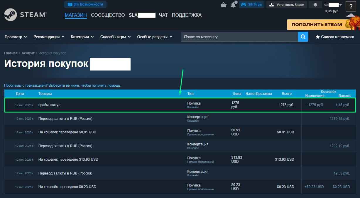Click the Проблемы с транзакцией help text
The height and width of the screenshot is (198, 360).
pyautogui.click(x=63, y=85)
